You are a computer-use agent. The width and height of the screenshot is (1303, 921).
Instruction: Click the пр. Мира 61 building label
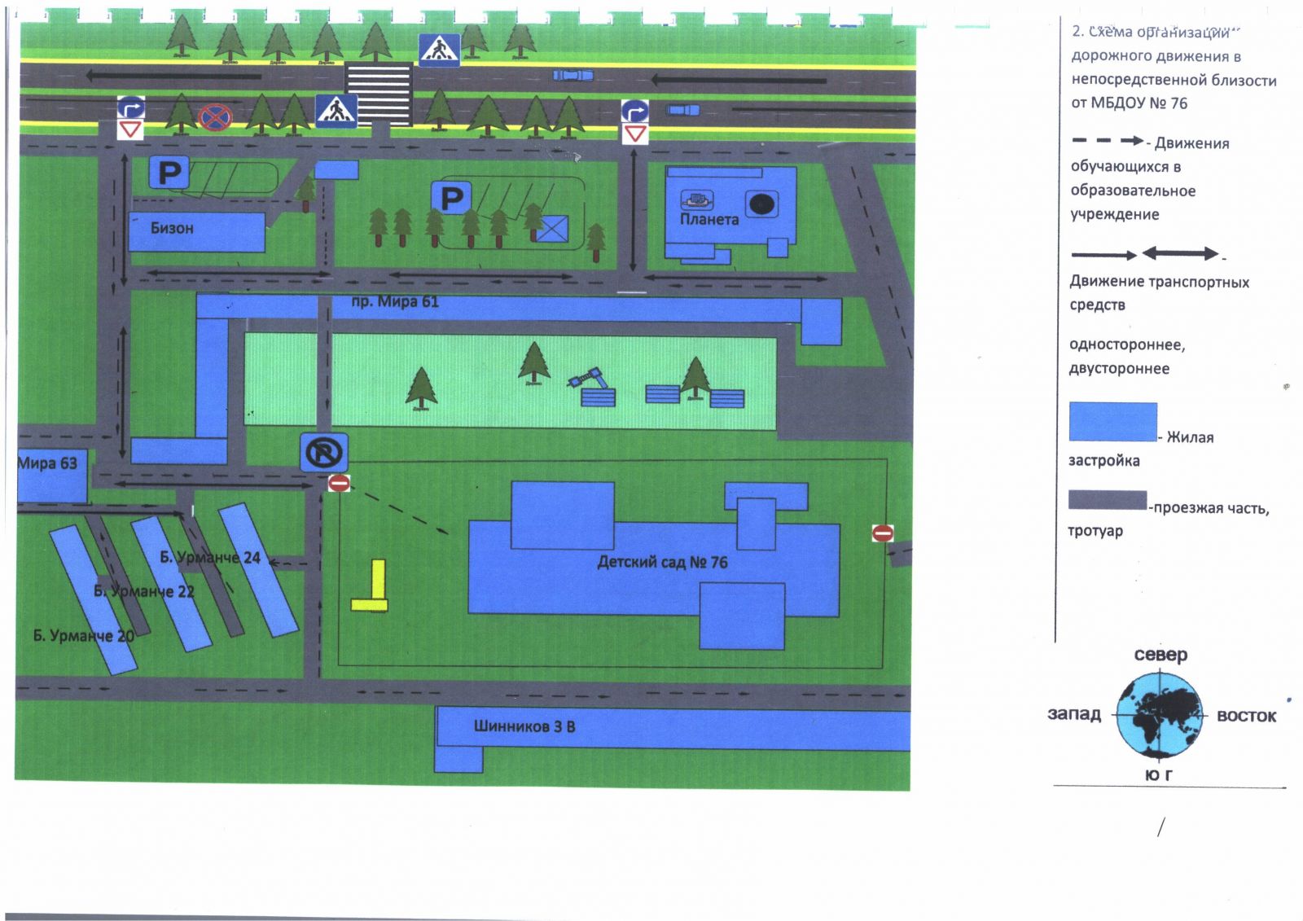pos(395,302)
